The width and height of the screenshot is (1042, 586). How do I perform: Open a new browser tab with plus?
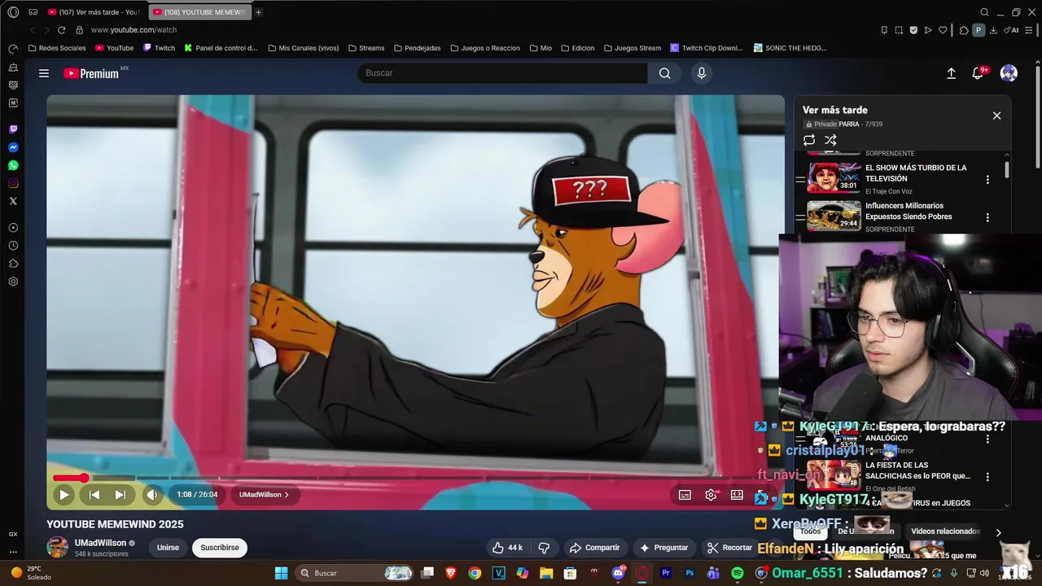258,12
